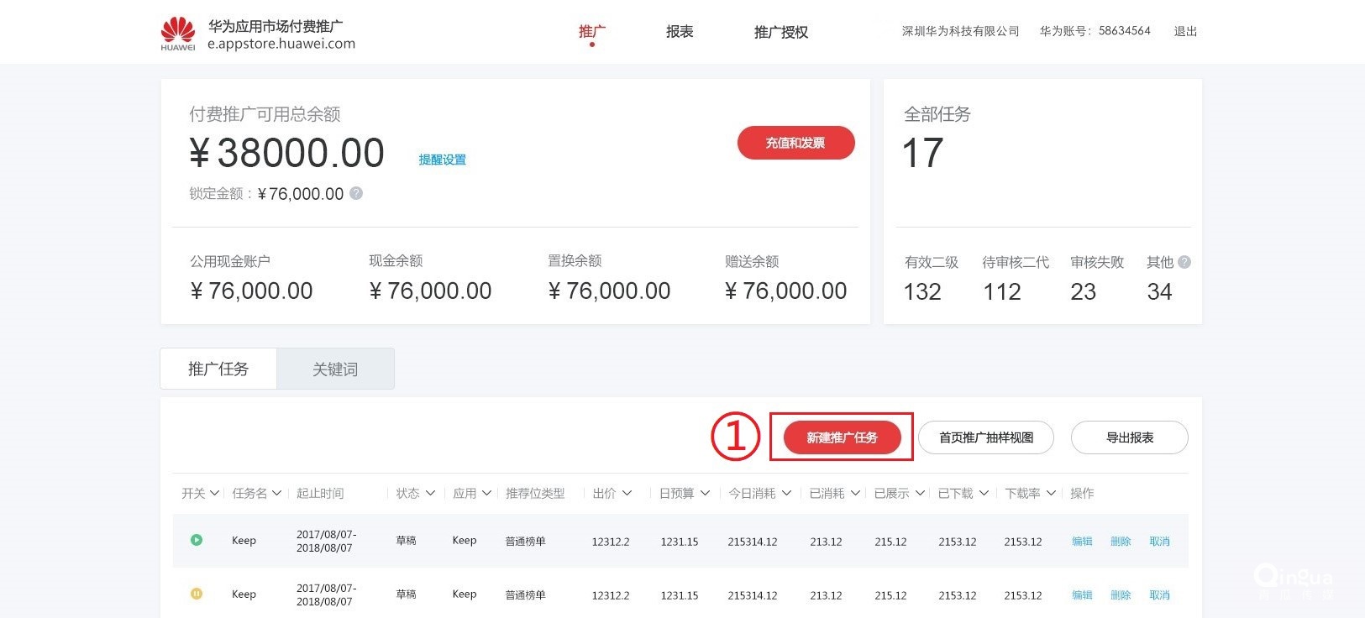The height and width of the screenshot is (618, 1365).
Task: Click the 公用现金账户 amount ¥76,000.00
Action: coord(251,291)
